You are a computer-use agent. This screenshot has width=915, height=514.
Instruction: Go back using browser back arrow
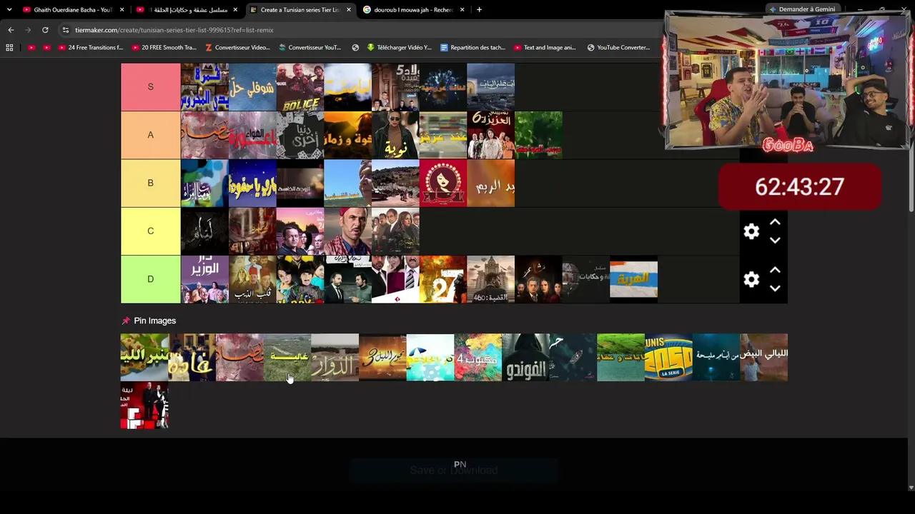(x=11, y=30)
